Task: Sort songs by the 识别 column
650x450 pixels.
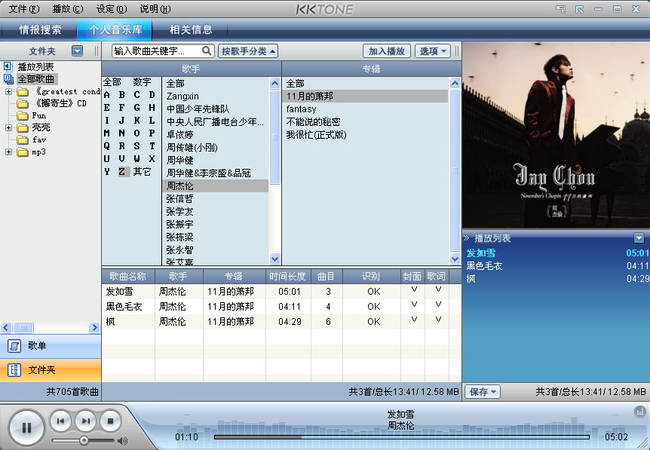Action: [372, 276]
